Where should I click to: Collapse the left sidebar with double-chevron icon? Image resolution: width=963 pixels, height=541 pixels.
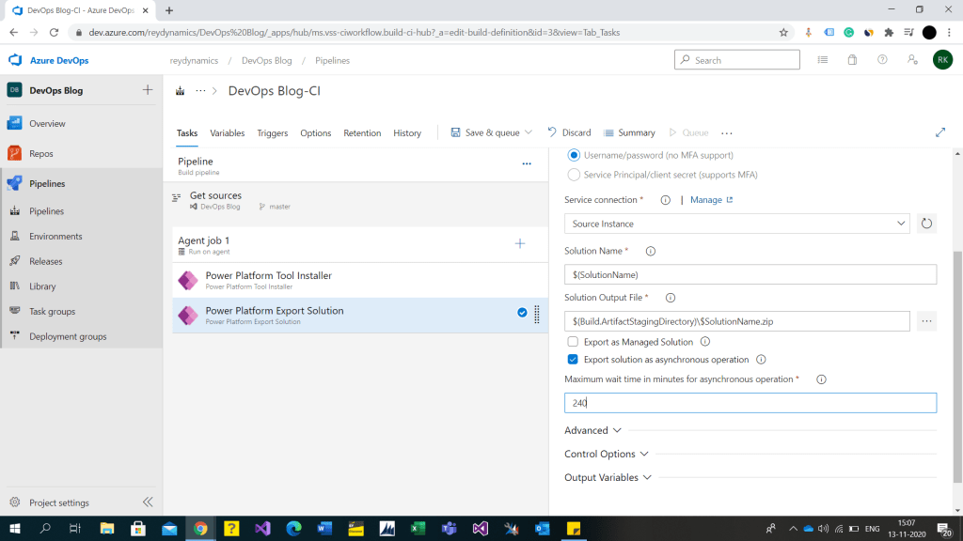click(x=148, y=502)
